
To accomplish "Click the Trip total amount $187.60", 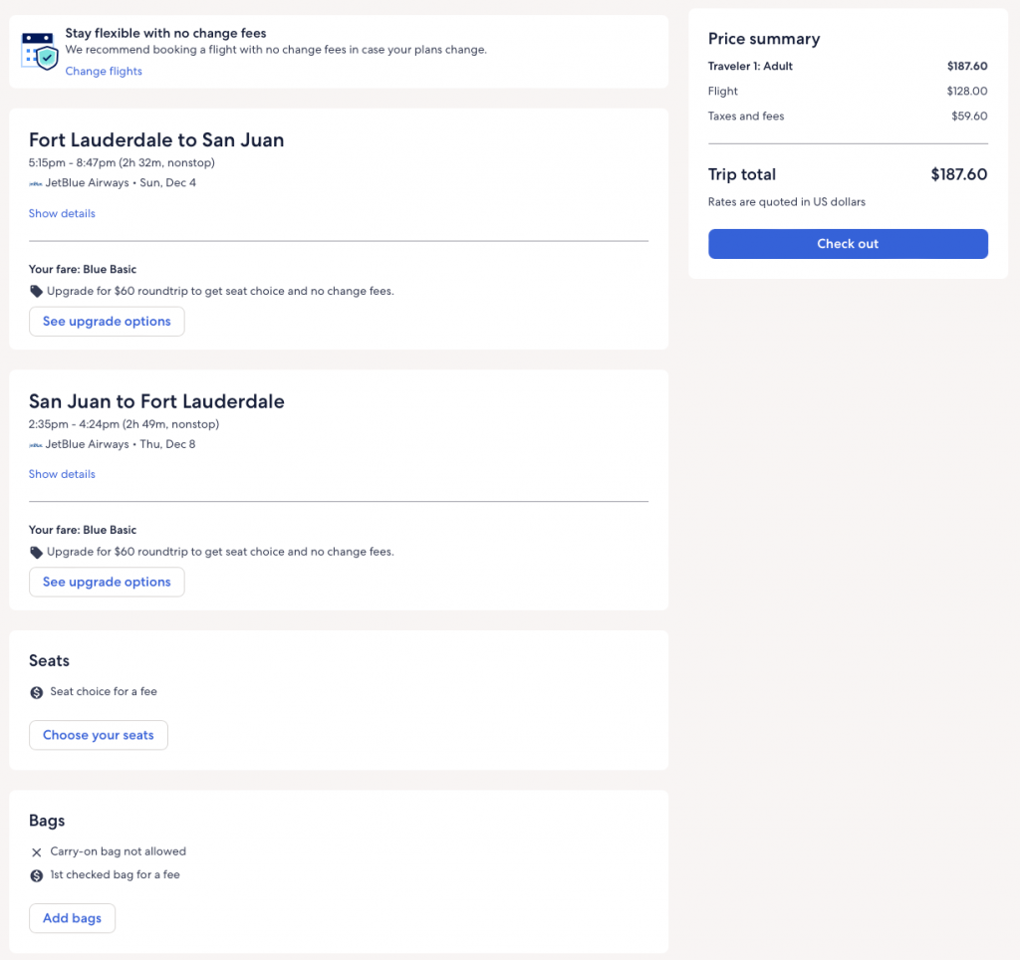I will coord(958,174).
